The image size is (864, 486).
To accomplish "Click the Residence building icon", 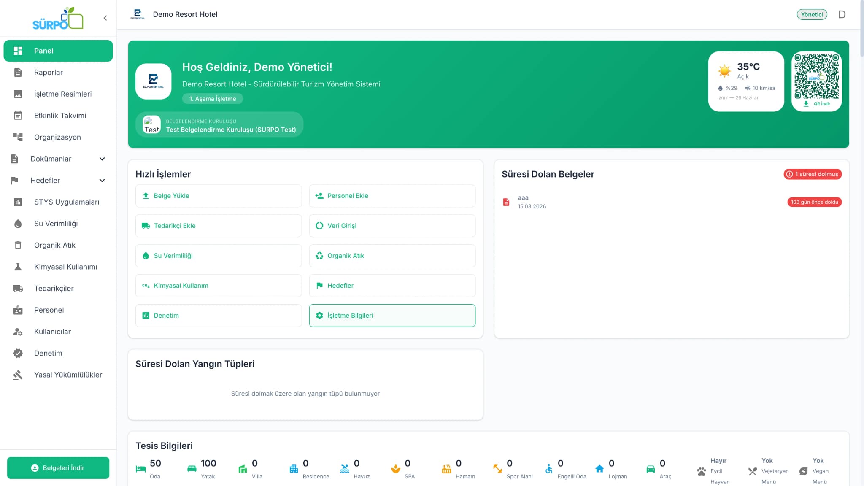I will tap(294, 469).
